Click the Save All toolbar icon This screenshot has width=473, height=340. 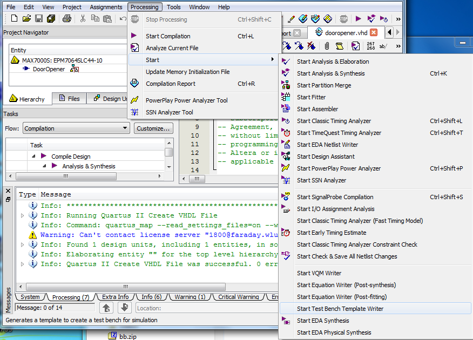(51, 19)
